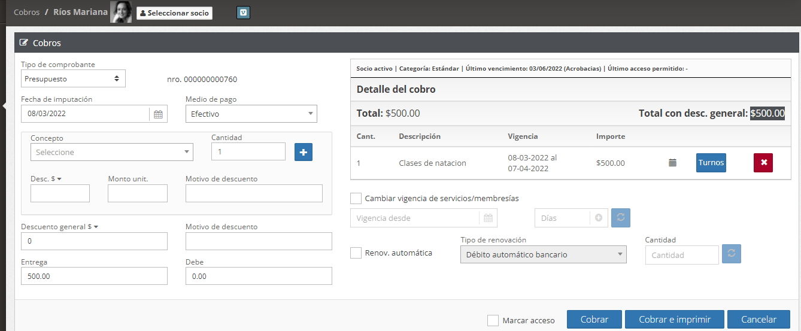This screenshot has width=801, height=331.
Task: Click the plus icon inside Días field
Action: [x=599, y=218]
